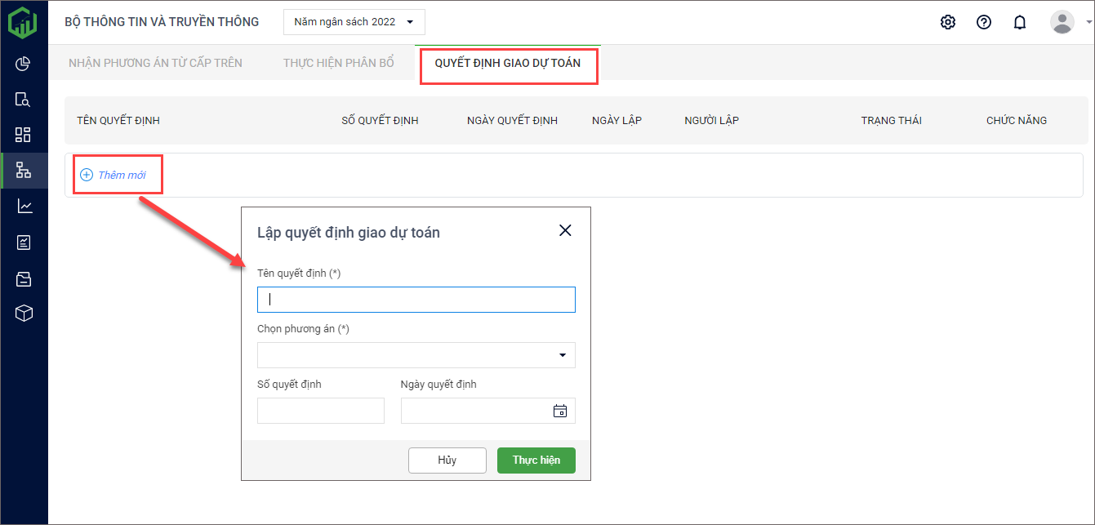The width and height of the screenshot is (1095, 525).
Task: Click the Hủy button
Action: (x=447, y=460)
